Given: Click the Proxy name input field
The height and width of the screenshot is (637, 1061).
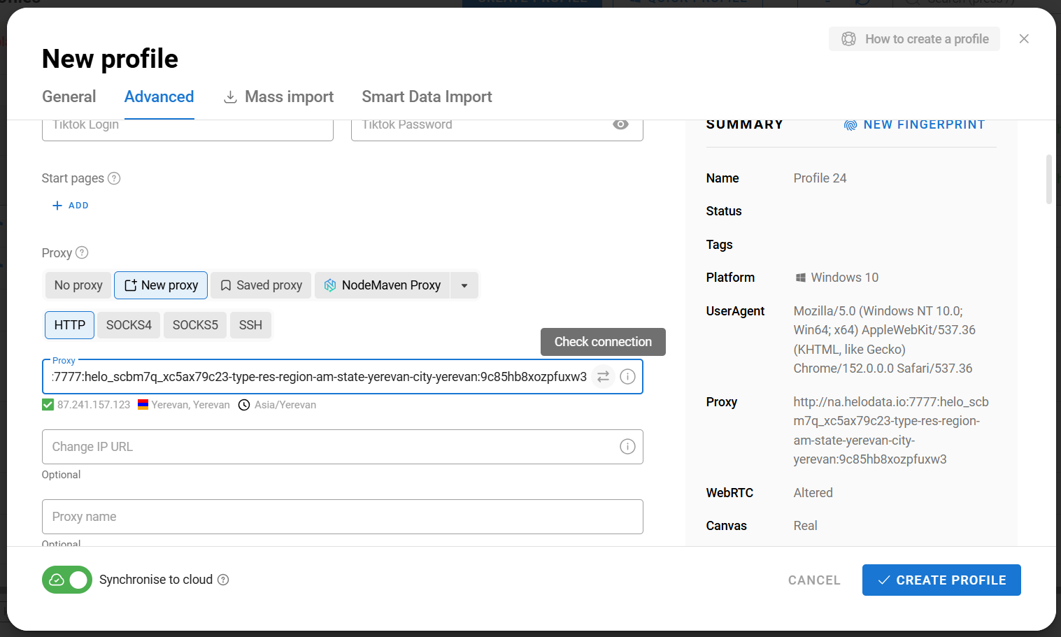Looking at the screenshot, I should [x=343, y=517].
